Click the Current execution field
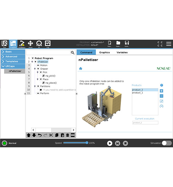 click(145, 123)
